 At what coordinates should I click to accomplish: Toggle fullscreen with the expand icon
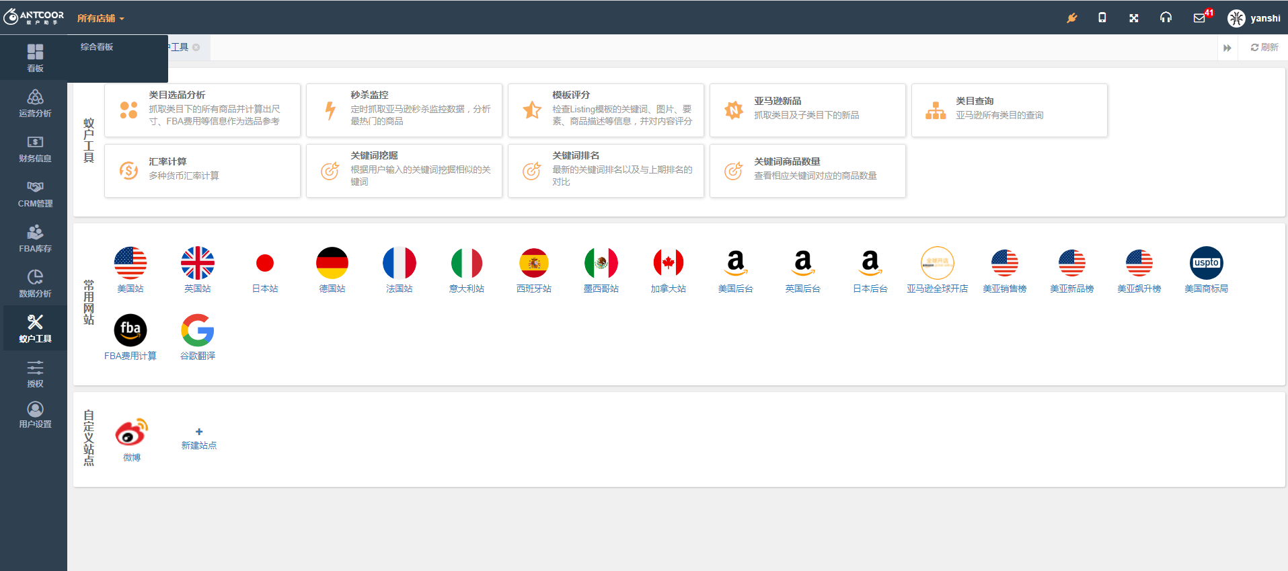pyautogui.click(x=1134, y=18)
